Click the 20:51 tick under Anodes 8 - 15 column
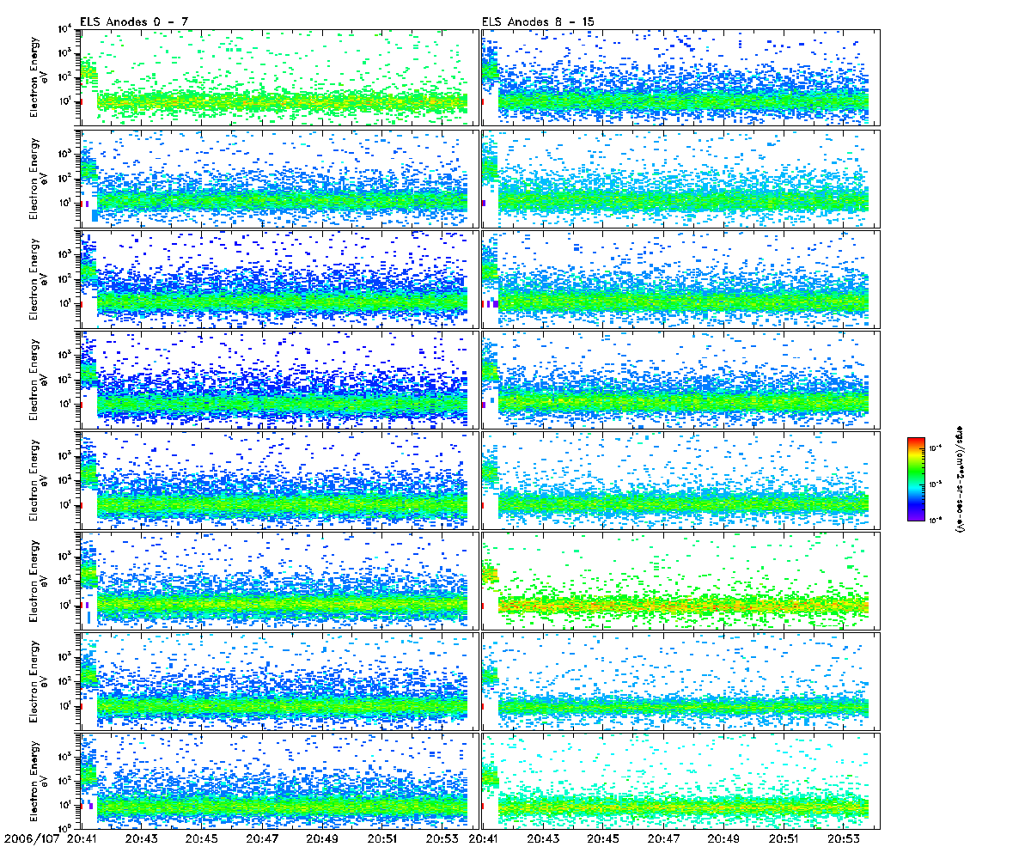 click(x=784, y=840)
